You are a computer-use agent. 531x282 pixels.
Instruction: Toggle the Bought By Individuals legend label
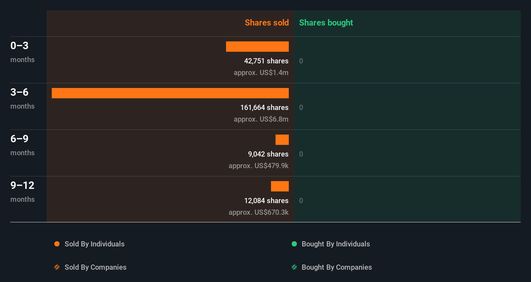tap(336, 244)
